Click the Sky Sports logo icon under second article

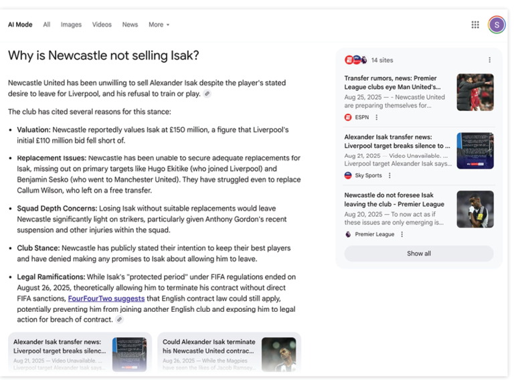(x=348, y=175)
